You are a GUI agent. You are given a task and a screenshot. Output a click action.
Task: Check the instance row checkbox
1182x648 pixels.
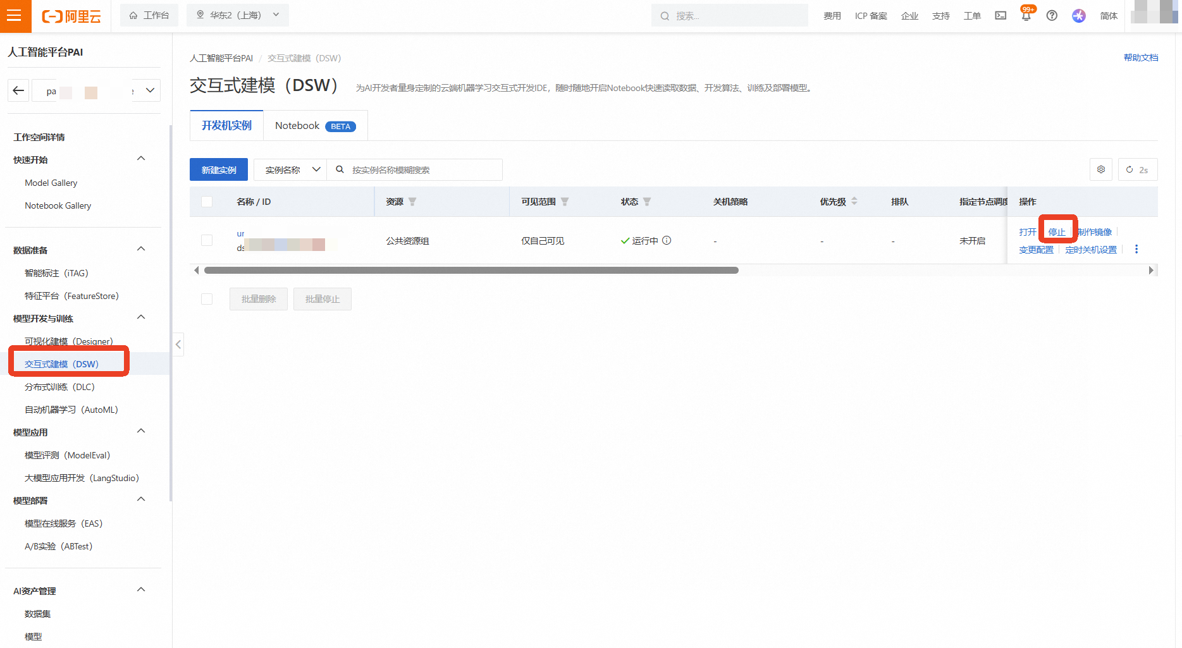(x=207, y=240)
